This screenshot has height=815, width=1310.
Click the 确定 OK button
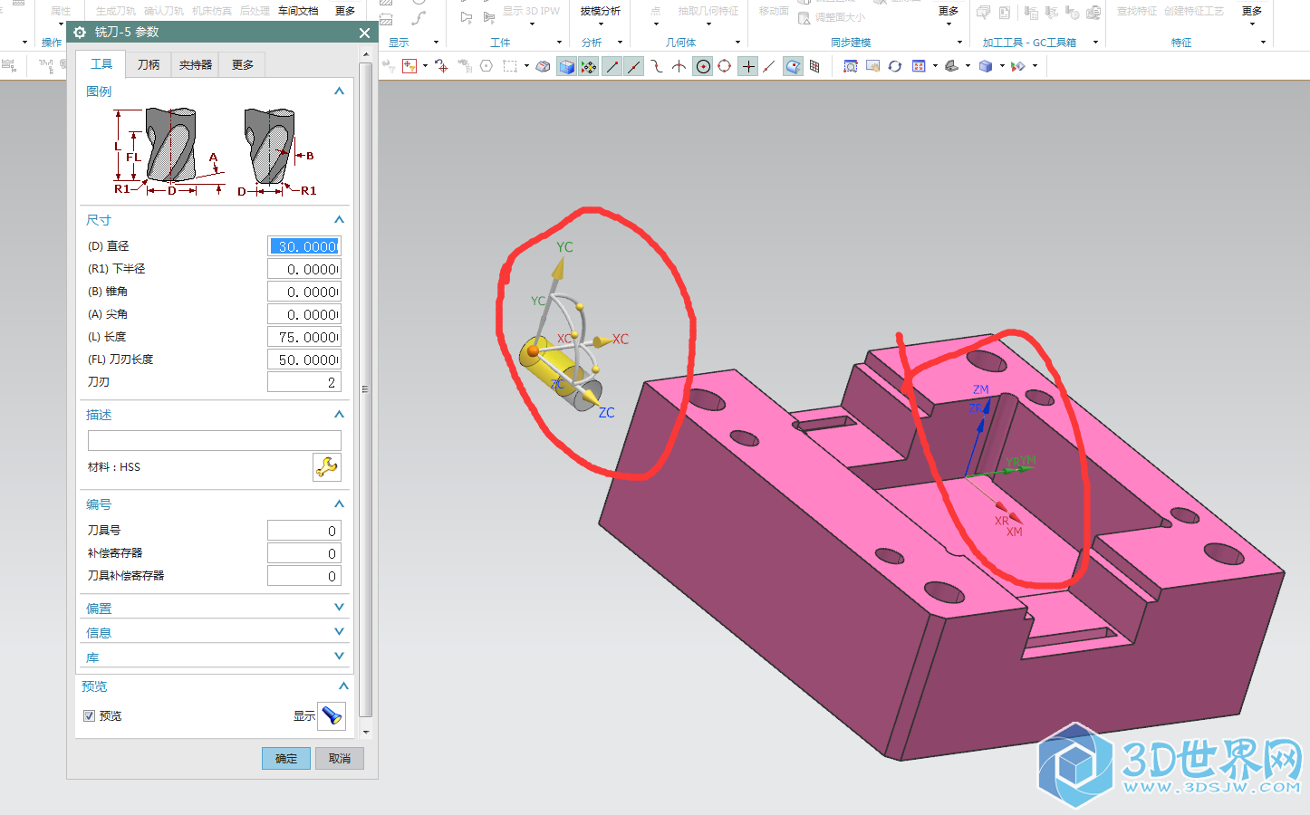[x=286, y=759]
